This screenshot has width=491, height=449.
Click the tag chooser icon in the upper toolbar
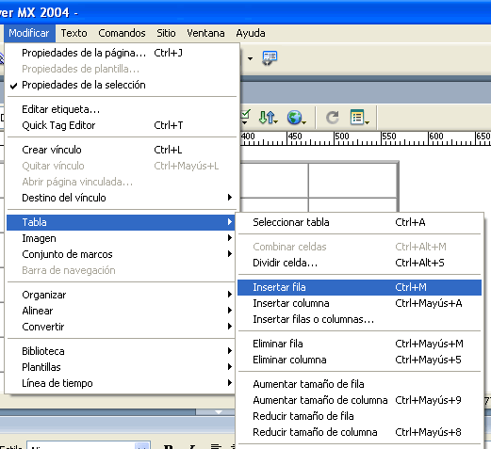click(x=270, y=58)
